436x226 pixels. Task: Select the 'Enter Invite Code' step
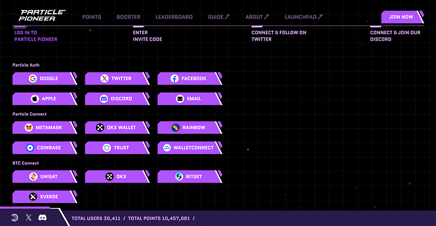coord(148,36)
